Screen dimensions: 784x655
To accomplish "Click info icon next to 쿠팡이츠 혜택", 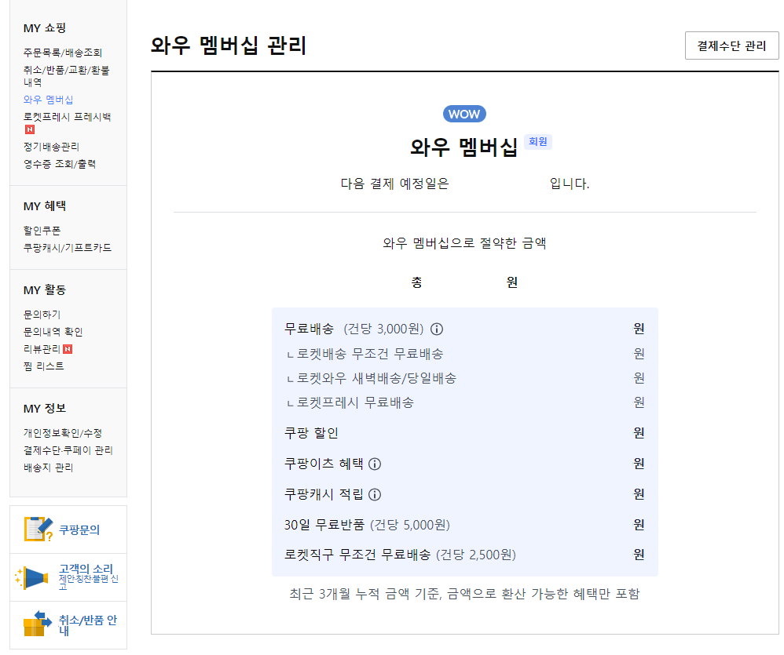I will click(x=375, y=464).
